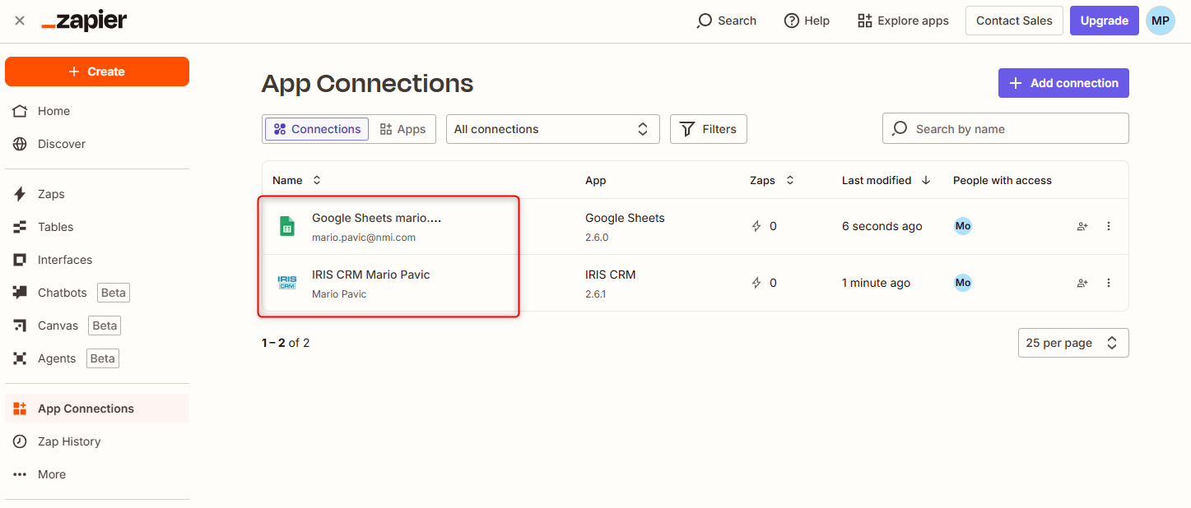Click mario.pavic@nmi.com text

click(364, 238)
